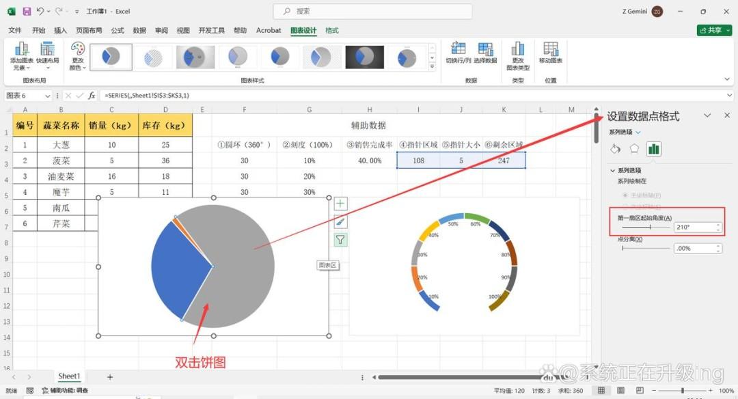Expand the Name Box dropdown arrow

[x=47, y=96]
